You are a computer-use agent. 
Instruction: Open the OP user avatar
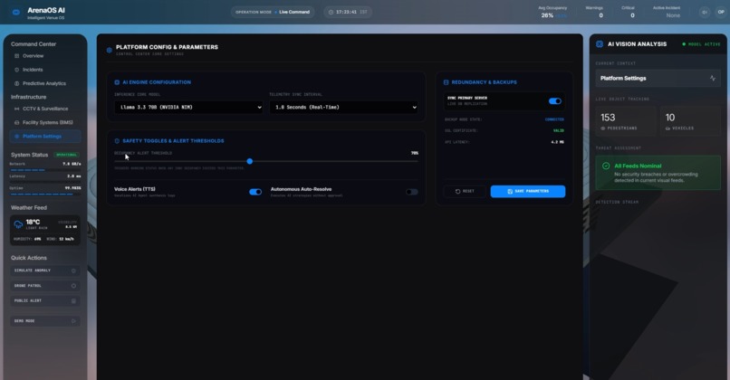click(721, 12)
